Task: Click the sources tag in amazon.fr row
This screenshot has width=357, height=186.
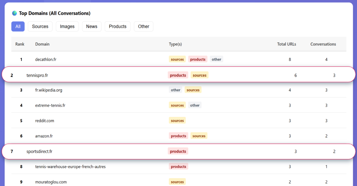Action: point(199,136)
